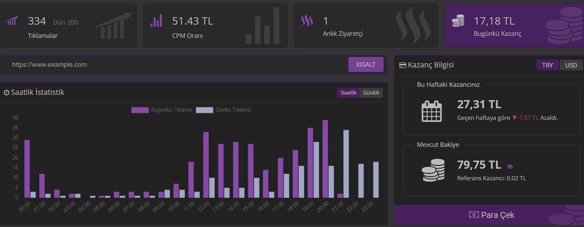The height and width of the screenshot is (227, 584).
Task: Switch currency to TRY
Action: tap(547, 65)
